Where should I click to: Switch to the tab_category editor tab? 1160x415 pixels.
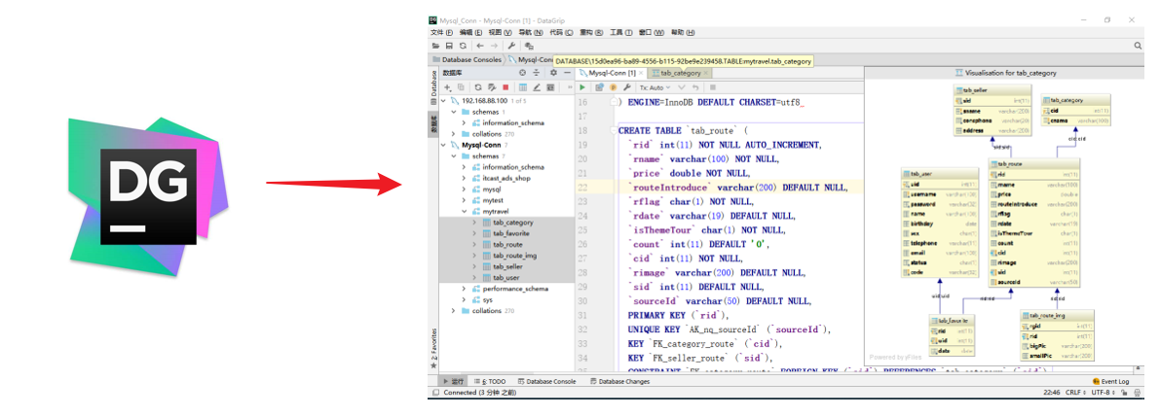680,73
